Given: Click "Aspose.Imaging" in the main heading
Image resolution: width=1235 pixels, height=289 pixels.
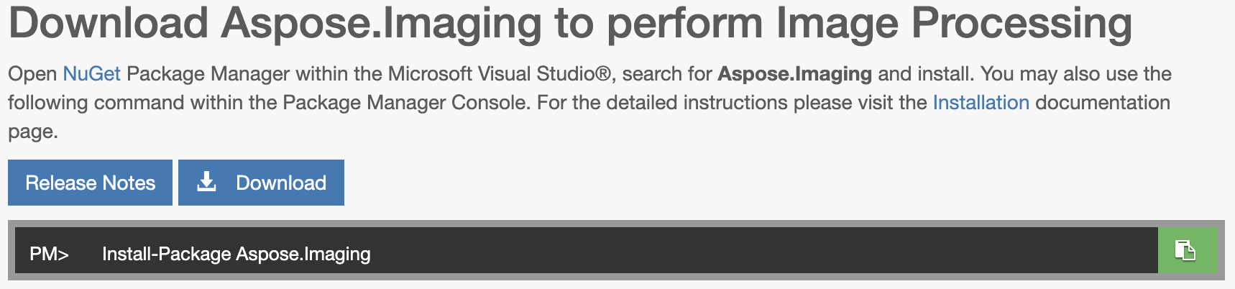Looking at the screenshot, I should pyautogui.click(x=381, y=24).
